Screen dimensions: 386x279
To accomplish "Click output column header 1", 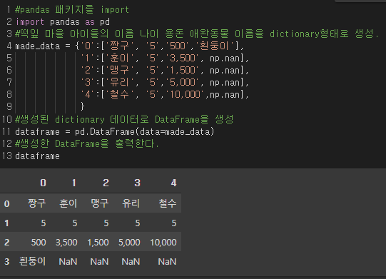I will point(74,183).
